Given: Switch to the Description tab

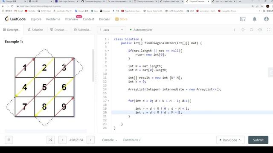Looking at the screenshot, I should (12, 30).
